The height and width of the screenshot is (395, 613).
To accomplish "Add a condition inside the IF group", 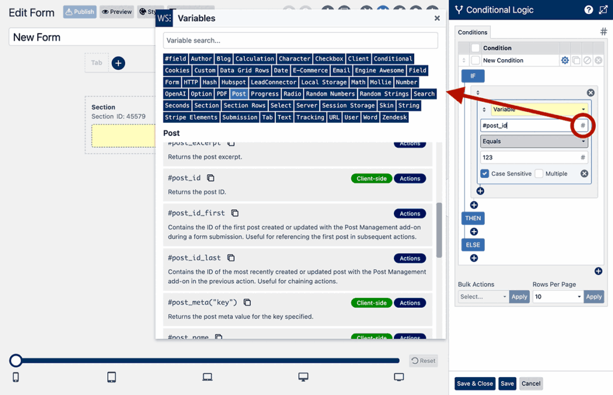I will click(x=481, y=191).
